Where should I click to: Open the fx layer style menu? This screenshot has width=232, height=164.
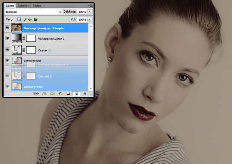[x=44, y=94]
